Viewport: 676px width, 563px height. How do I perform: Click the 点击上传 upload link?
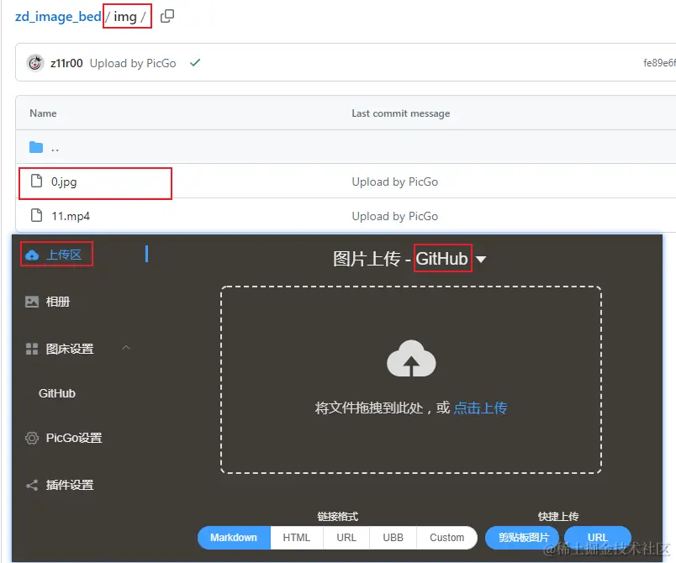480,408
